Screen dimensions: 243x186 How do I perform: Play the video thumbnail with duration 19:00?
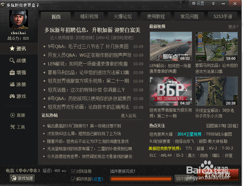coord(217,46)
